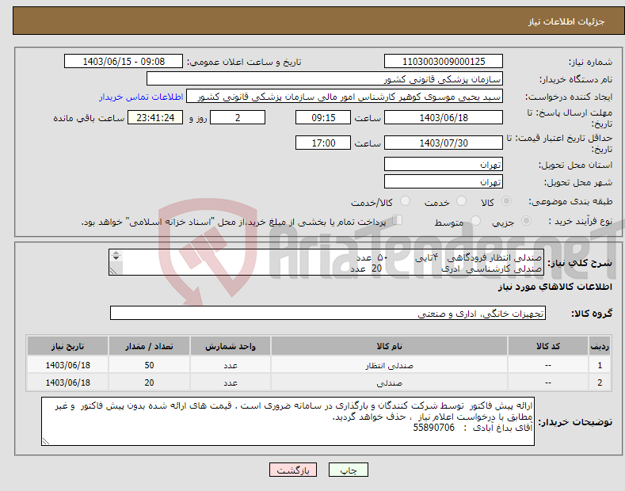Select the جزیی purchase type radio
Viewport: 625px width, 491px height.
(x=526, y=221)
